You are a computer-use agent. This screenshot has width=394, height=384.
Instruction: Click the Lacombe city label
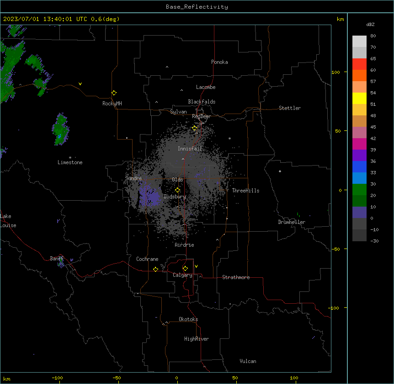pos(206,87)
